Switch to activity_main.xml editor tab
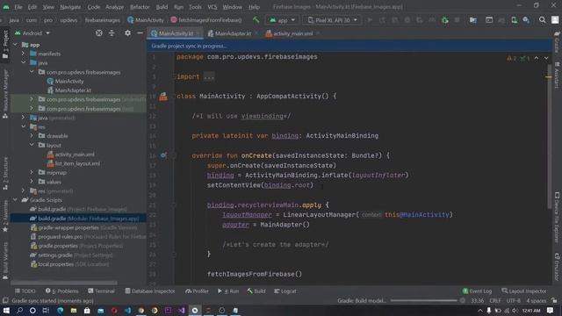The image size is (562, 316). coord(292,33)
